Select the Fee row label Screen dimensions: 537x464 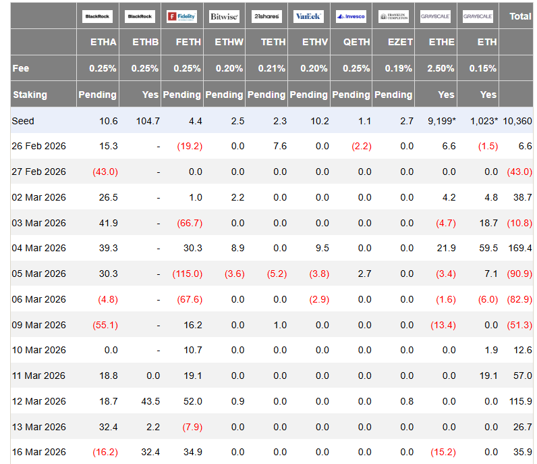20,68
